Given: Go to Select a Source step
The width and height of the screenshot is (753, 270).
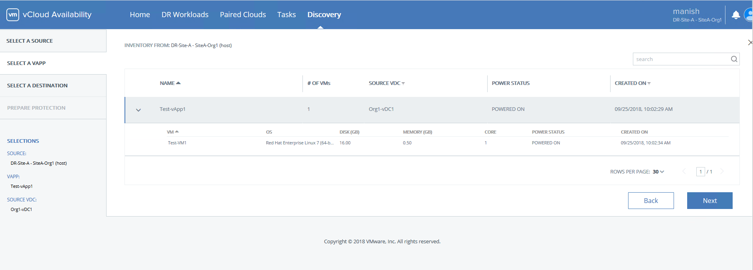Looking at the screenshot, I should (x=53, y=41).
